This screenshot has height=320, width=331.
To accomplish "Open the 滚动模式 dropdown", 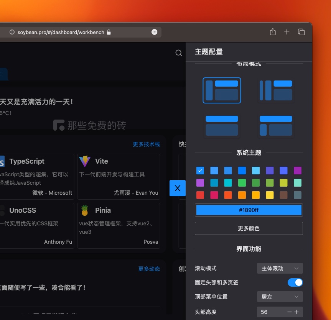I will (280, 268).
